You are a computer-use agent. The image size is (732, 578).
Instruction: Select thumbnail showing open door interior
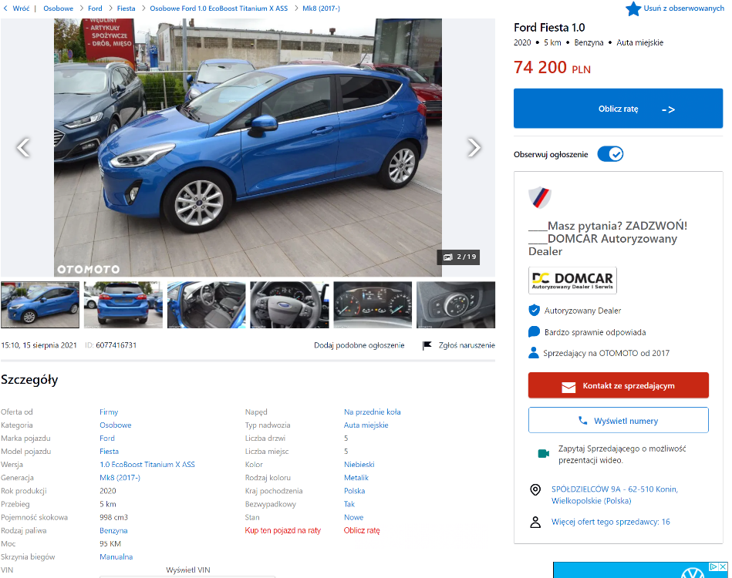coord(207,304)
